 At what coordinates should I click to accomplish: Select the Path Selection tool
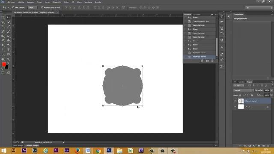click(3, 54)
